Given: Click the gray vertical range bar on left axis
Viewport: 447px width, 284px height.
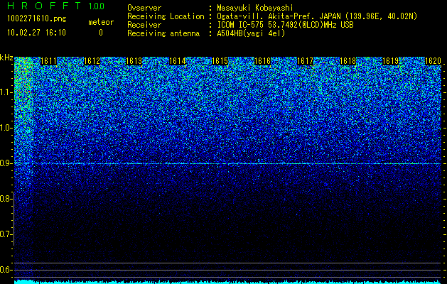Looking at the screenshot, I should (14, 219).
